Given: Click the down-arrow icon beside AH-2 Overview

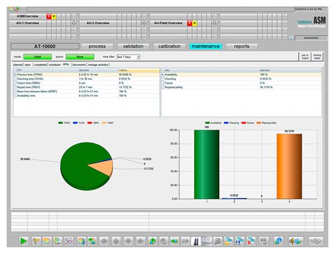Looking at the screenshot, I should click(144, 23).
